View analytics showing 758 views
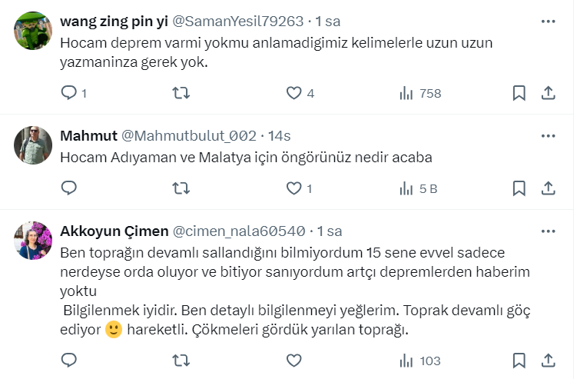 [x=420, y=93]
